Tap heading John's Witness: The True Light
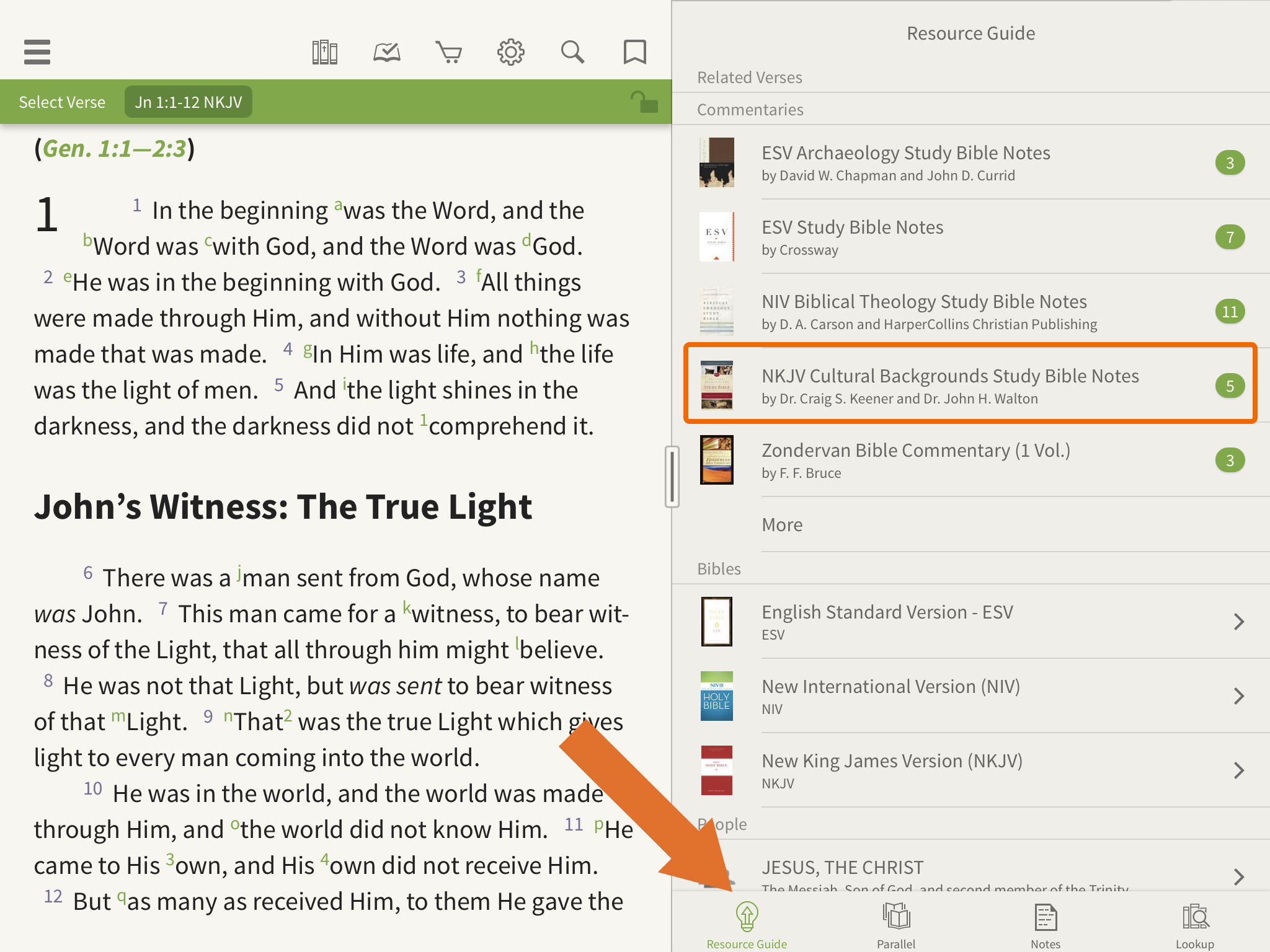 (x=283, y=506)
